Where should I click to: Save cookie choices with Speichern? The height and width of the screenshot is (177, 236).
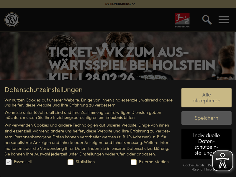(206, 118)
